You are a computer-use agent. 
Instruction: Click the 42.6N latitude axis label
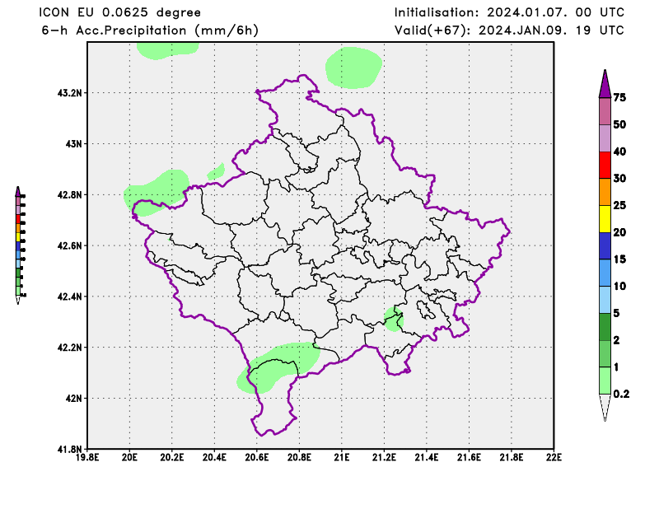pos(69,245)
